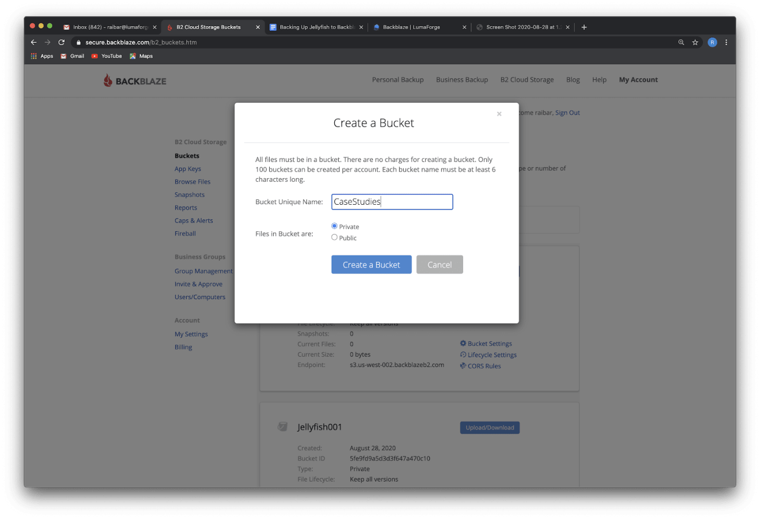Click the Upload/Download button for Jellyfish001

pos(489,428)
